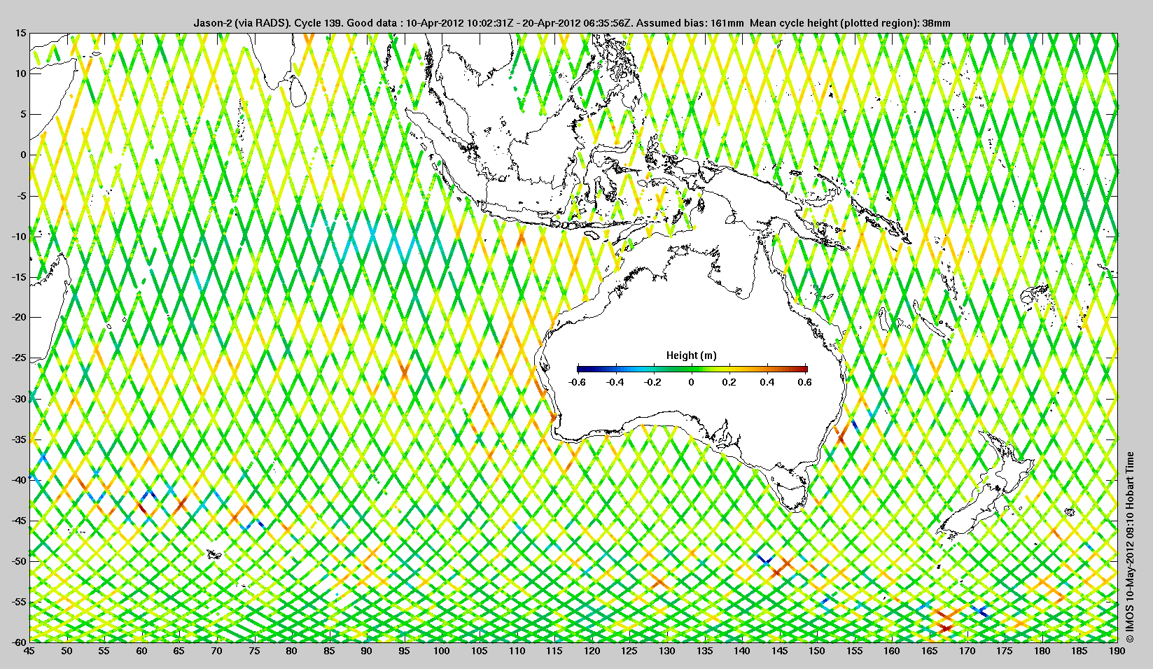Click the "100" longitude axis label
The image size is (1153, 669).
pyautogui.click(x=442, y=651)
